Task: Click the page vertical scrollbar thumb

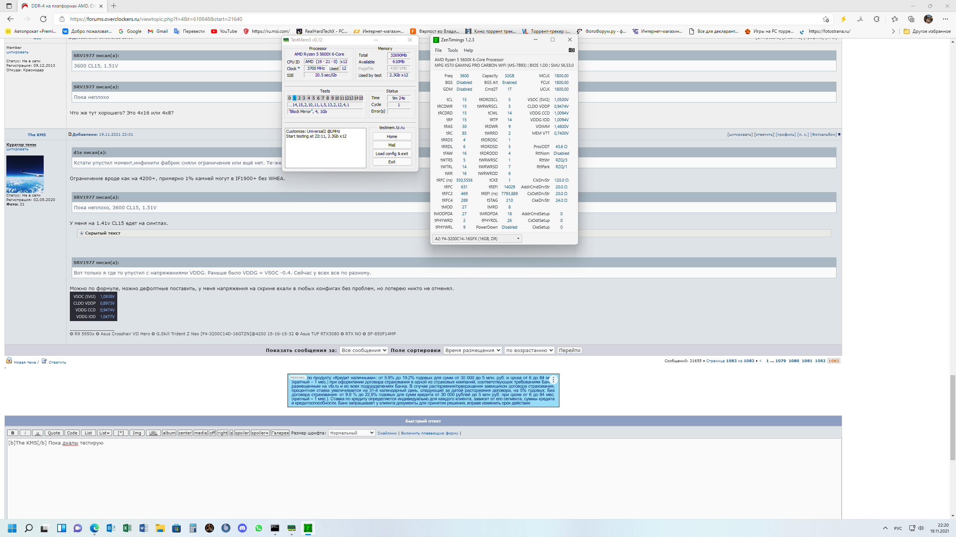Action: 953,418
